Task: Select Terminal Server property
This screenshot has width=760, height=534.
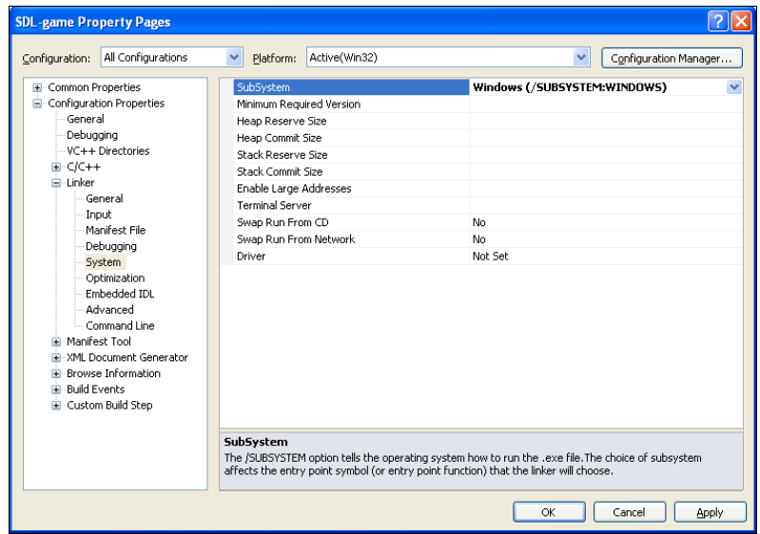Action: (x=351, y=206)
